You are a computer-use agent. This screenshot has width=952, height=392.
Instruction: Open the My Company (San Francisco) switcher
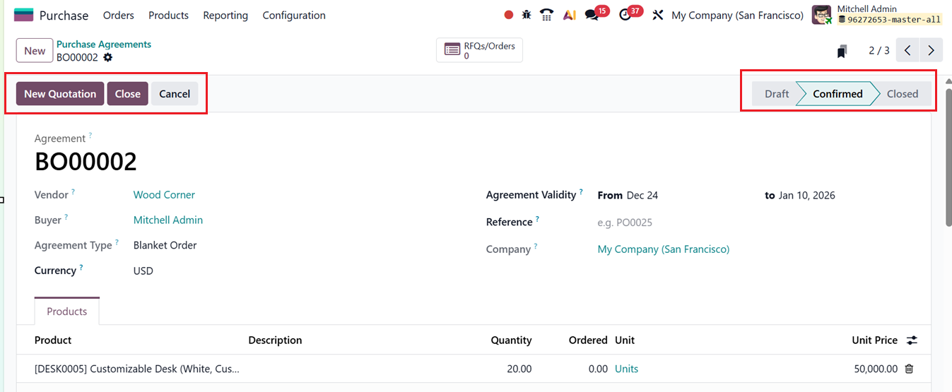(737, 15)
